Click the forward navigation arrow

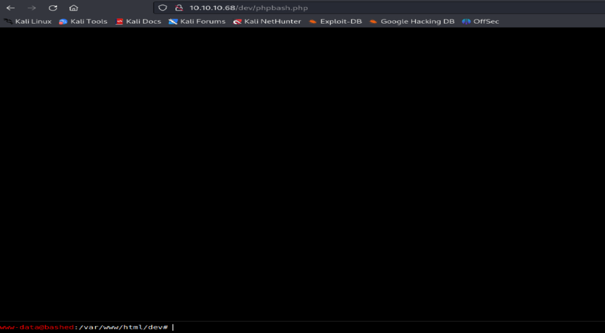click(32, 8)
